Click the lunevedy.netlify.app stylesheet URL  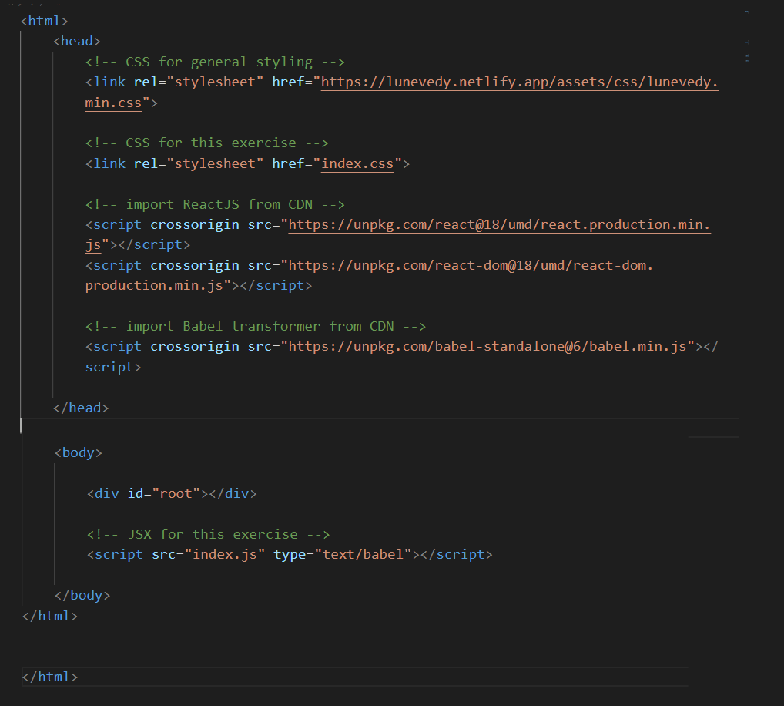click(519, 82)
